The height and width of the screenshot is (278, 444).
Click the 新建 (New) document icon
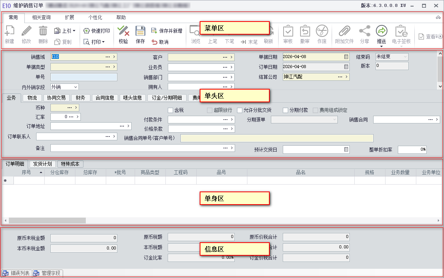(x=9, y=31)
